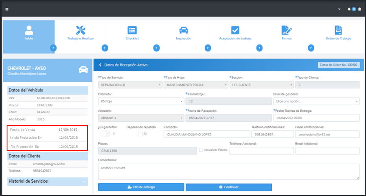The image size is (366, 196).
Task: Click the Checklist list icon
Action: coord(132,30)
